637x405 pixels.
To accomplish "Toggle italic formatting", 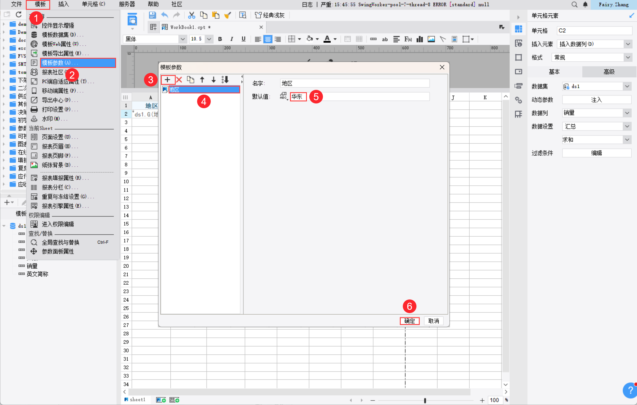I will (x=232, y=39).
